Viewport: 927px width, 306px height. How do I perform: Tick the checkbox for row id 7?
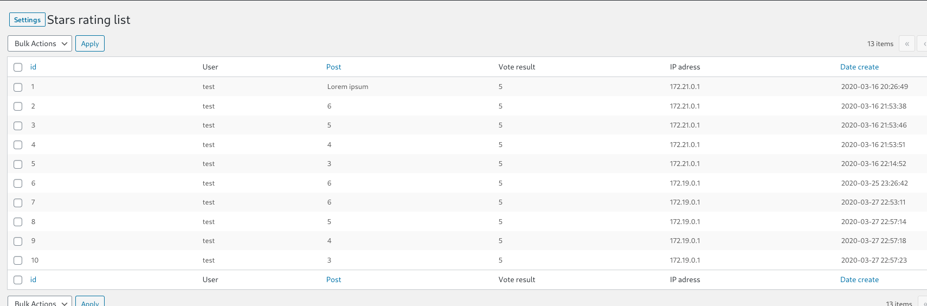point(18,202)
